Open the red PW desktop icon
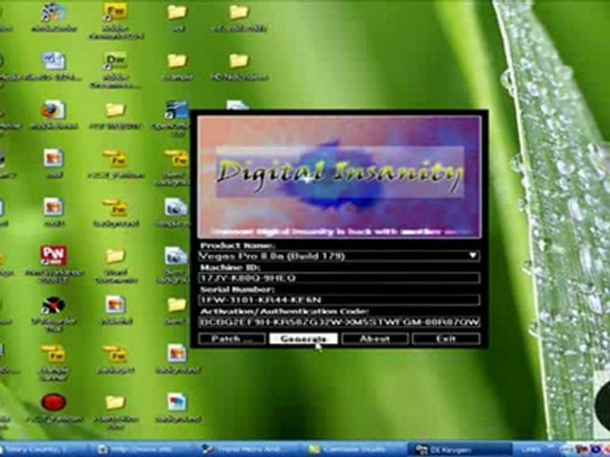This screenshot has width=610, height=457. coord(53,256)
